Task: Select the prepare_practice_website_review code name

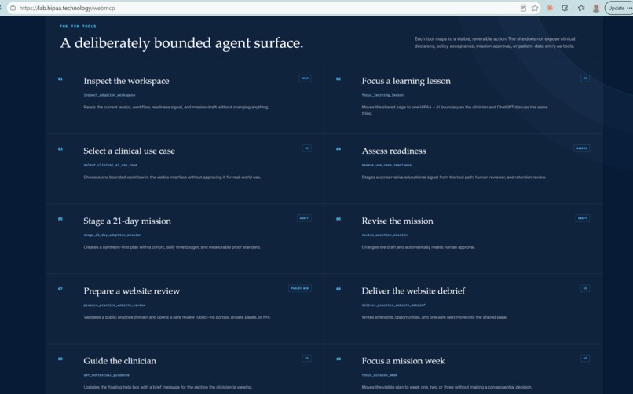Action: [x=114, y=305]
